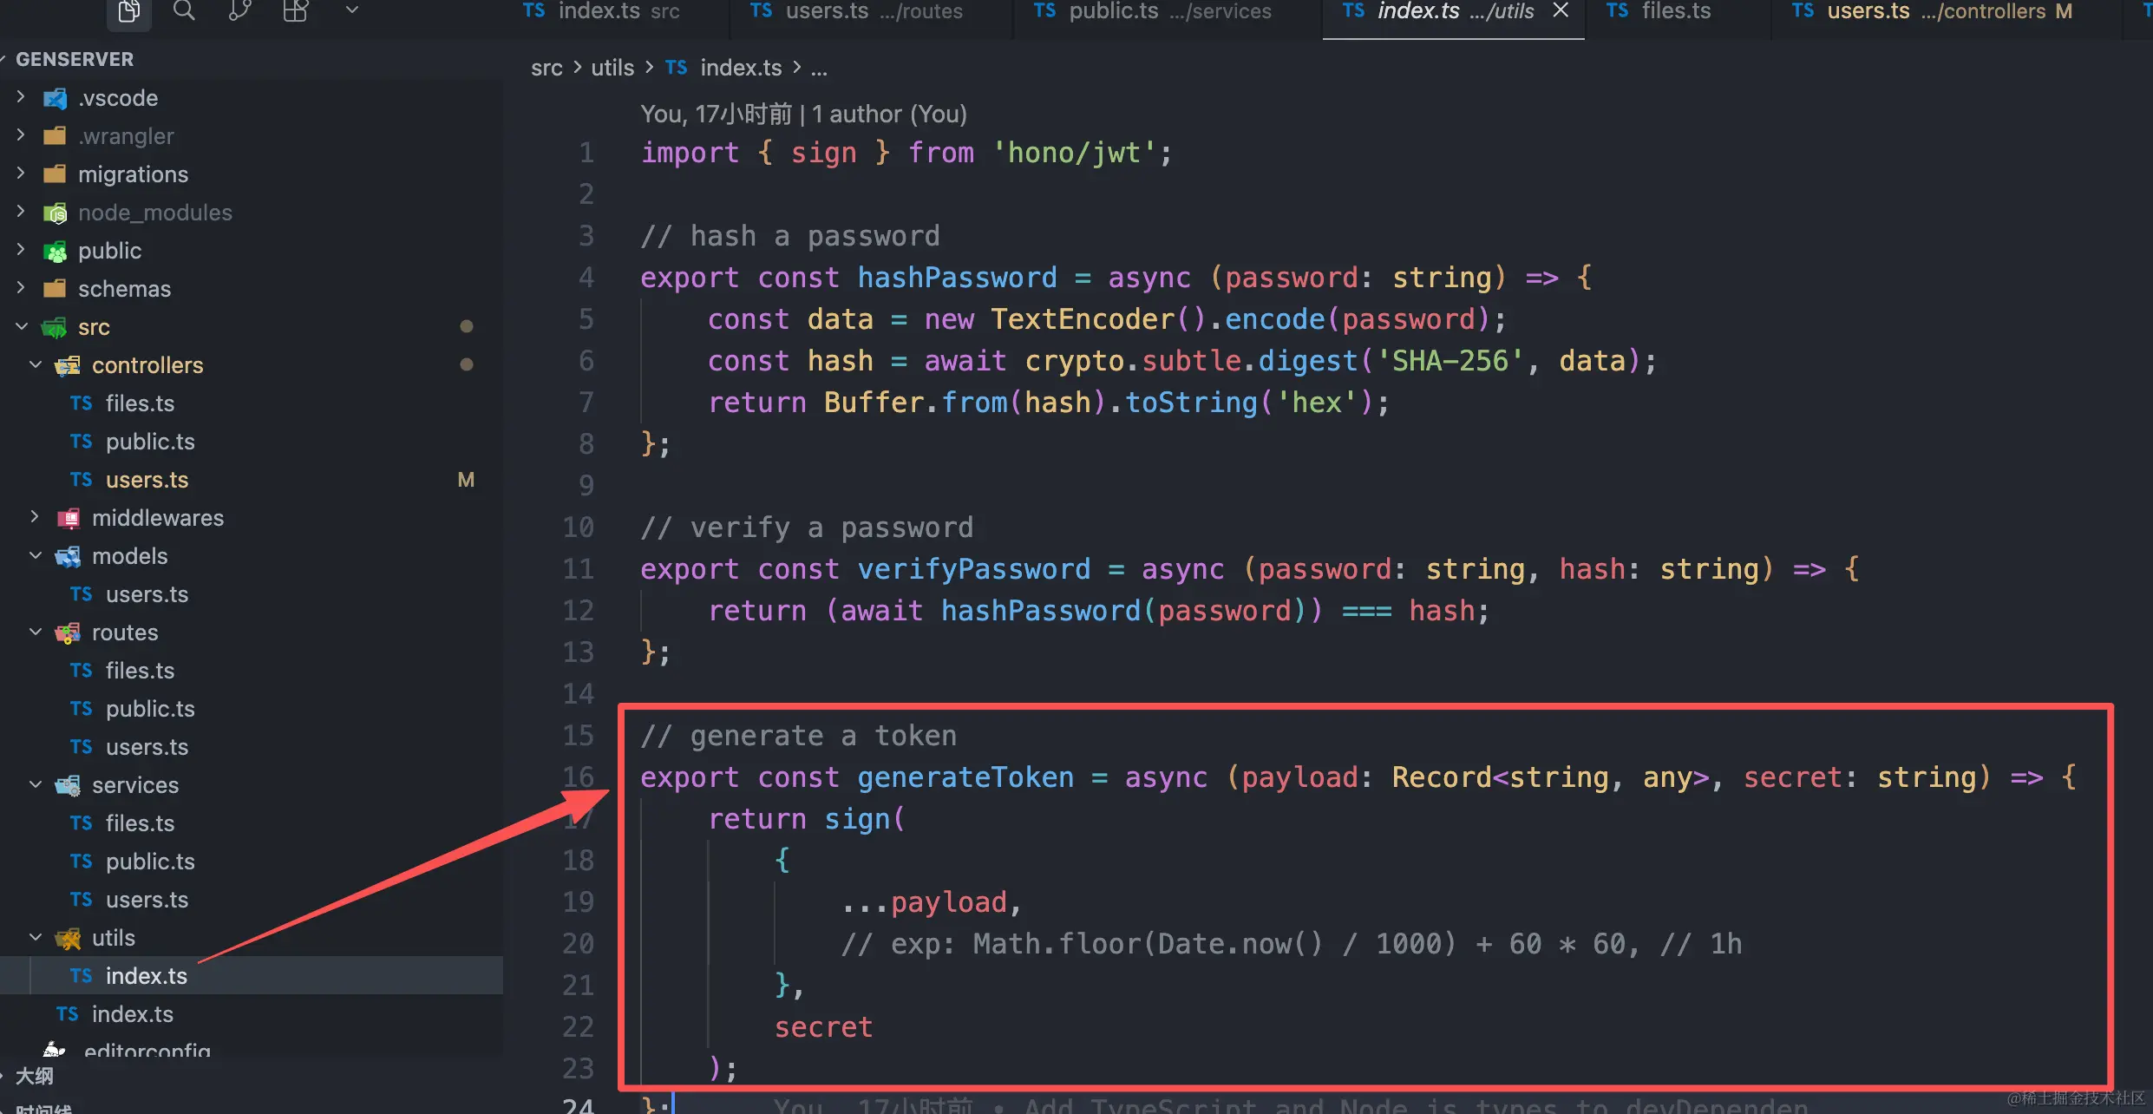Collapse the utils folder

tap(36, 938)
